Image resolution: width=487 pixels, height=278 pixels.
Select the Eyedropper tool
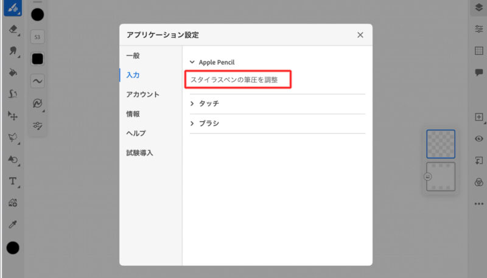point(13,224)
